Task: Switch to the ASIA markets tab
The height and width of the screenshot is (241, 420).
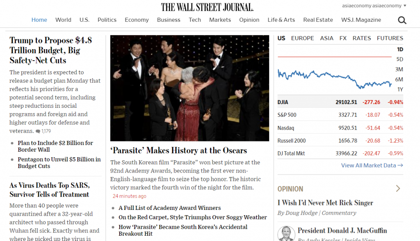Action: (326, 38)
